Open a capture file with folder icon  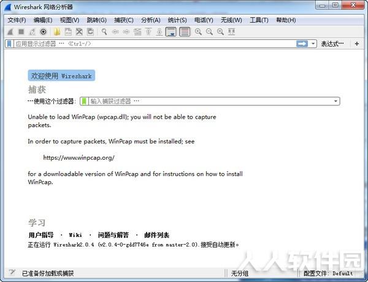point(57,32)
